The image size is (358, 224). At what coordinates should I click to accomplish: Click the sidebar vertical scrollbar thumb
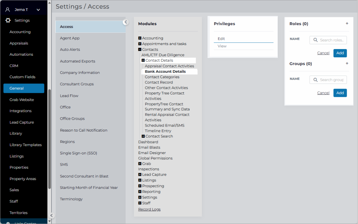point(49,139)
